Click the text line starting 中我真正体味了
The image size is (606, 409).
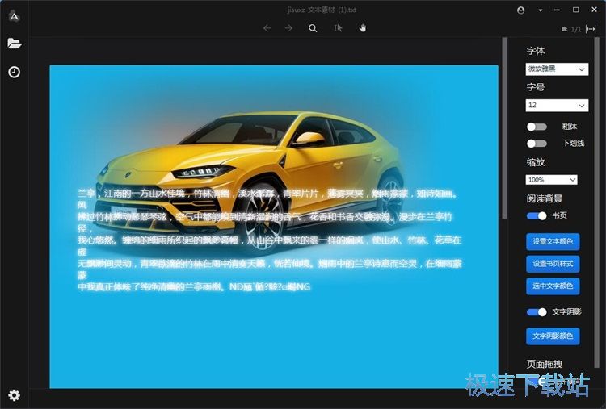194,286
